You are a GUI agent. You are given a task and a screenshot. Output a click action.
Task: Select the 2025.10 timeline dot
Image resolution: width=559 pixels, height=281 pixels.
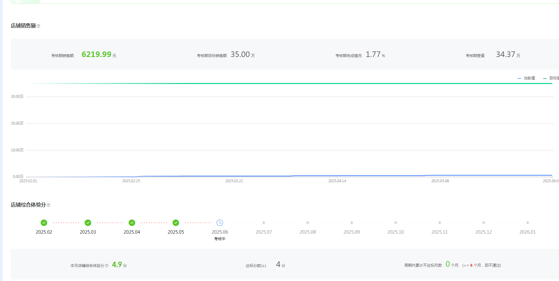396,223
